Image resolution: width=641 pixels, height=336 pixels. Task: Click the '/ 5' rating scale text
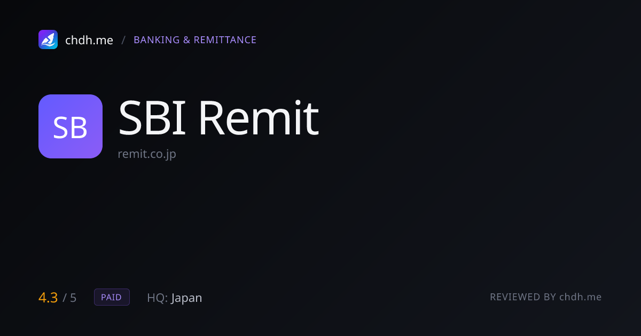[x=69, y=298]
